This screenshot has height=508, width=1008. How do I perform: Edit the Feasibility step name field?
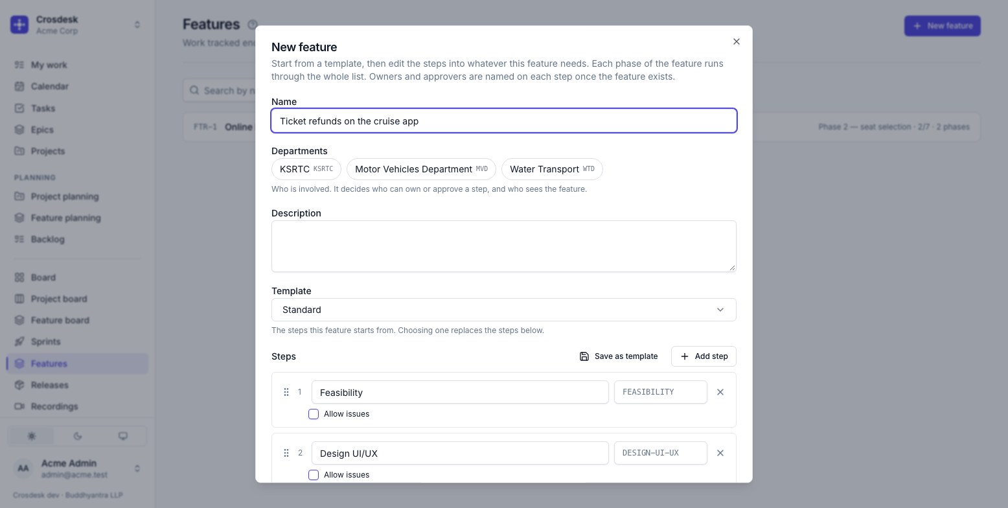click(x=460, y=392)
